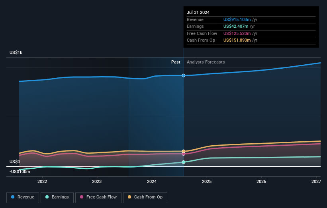Click the US$1b y-axis label

tap(16, 52)
